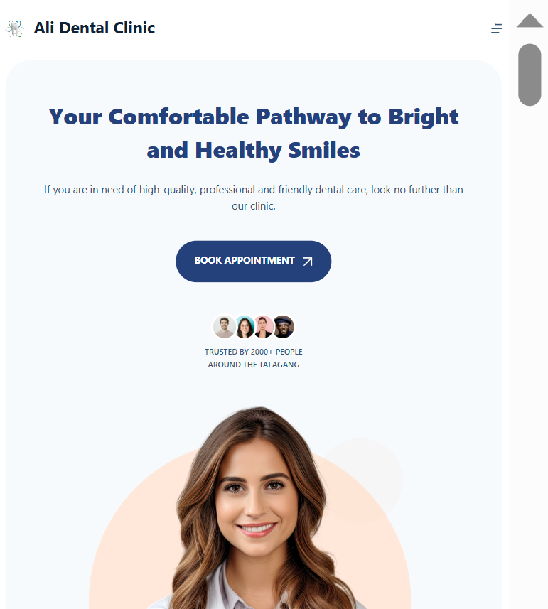
Task: Click the Trusted by 2000+ People text
Action: click(253, 352)
